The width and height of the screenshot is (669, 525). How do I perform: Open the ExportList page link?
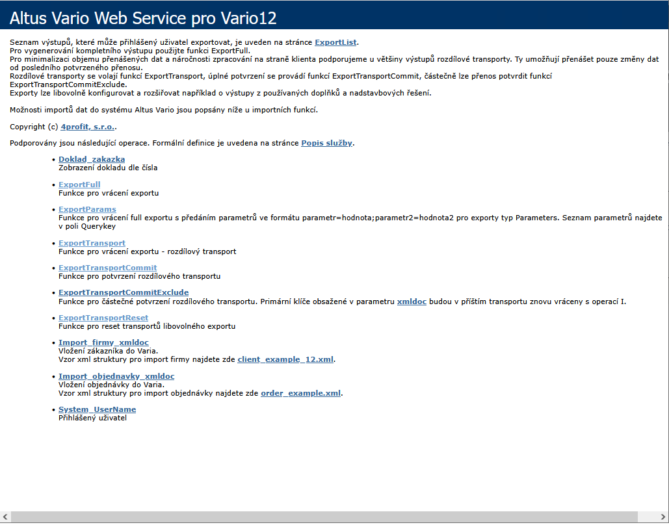tap(334, 41)
